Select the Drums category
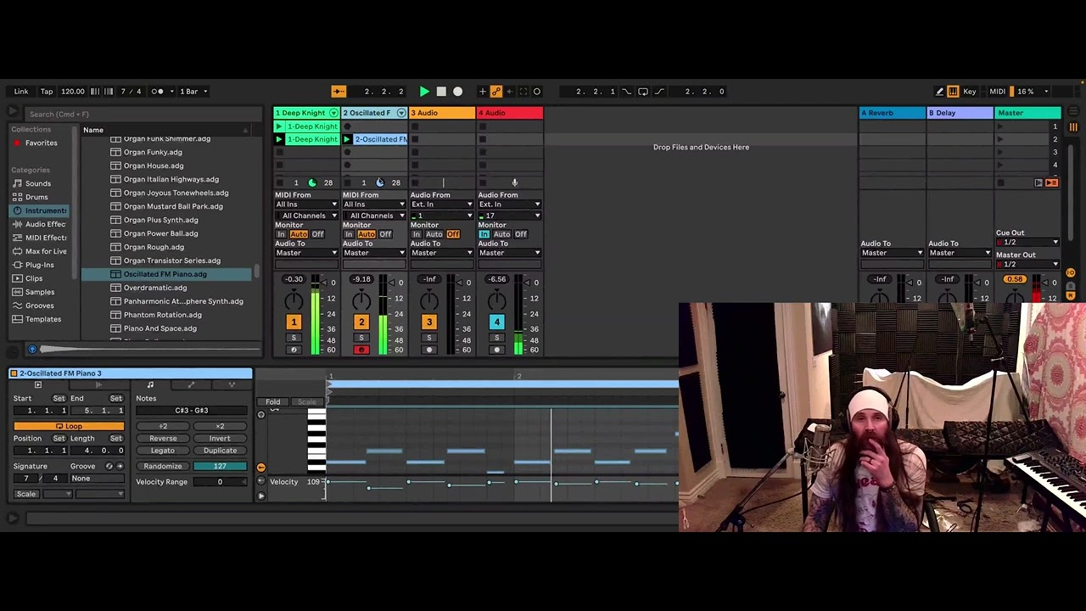The width and height of the screenshot is (1086, 611). [36, 197]
